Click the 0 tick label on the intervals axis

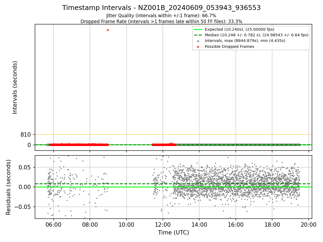tap(29, 145)
